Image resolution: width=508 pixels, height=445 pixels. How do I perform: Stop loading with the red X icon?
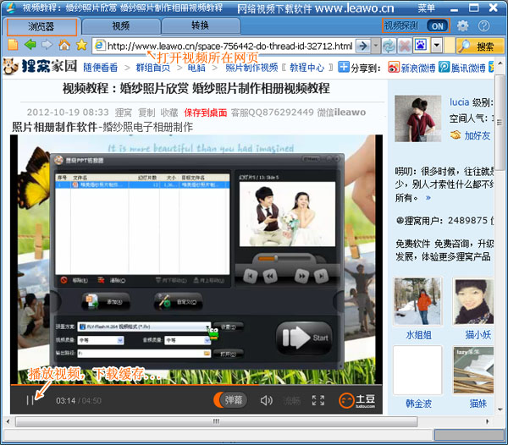click(x=405, y=46)
